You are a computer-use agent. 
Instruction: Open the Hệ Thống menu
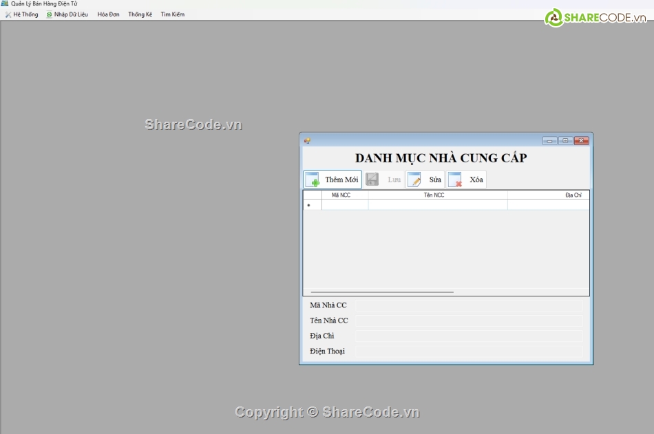pos(22,14)
